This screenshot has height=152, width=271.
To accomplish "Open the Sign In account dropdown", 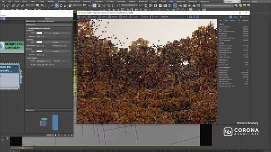I will 232,1.
